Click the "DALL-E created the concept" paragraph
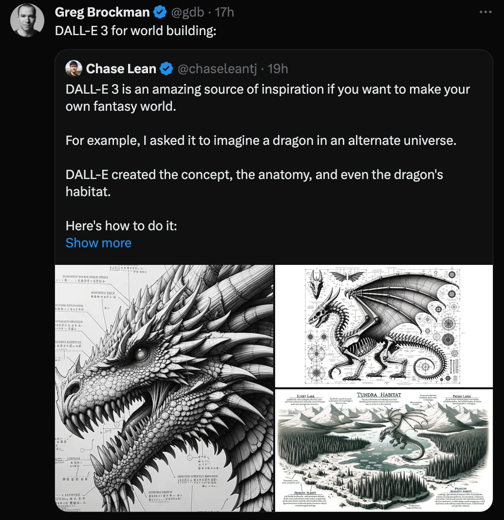Screen dimensions: 504x520 click(x=254, y=183)
